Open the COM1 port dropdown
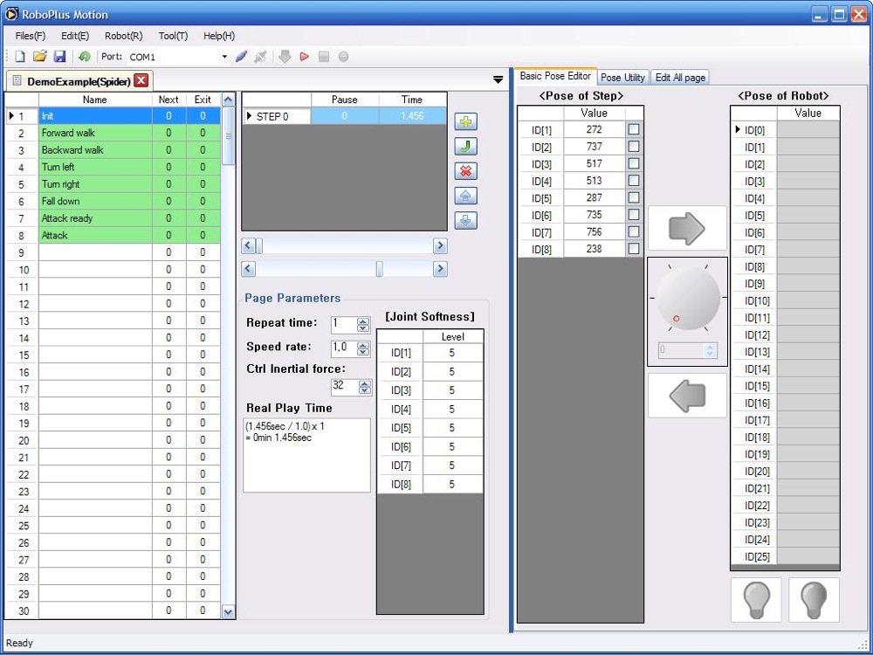The image size is (873, 655). (224, 56)
